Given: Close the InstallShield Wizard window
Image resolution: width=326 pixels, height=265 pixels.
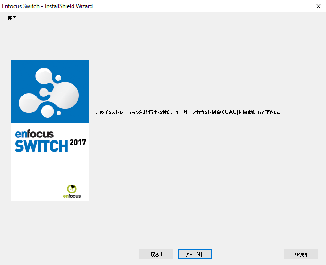Looking at the screenshot, I should [x=318, y=6].
